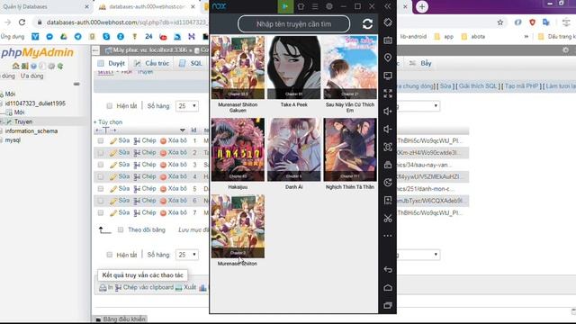Viewport: 576px width, 324px height.
Task: Click Sửa link for row 1
Action: (x=120, y=140)
